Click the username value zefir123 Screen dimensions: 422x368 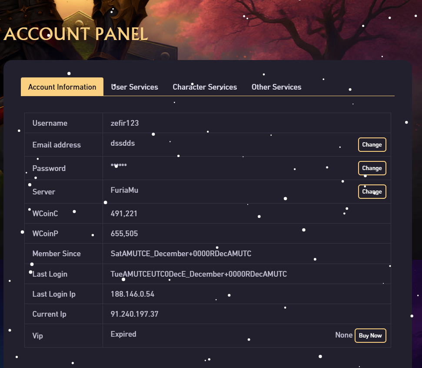click(125, 123)
